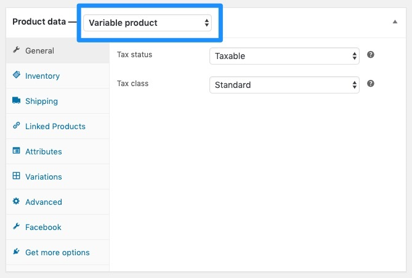Click the Attributes list icon
The width and height of the screenshot is (412, 278).
[16, 151]
